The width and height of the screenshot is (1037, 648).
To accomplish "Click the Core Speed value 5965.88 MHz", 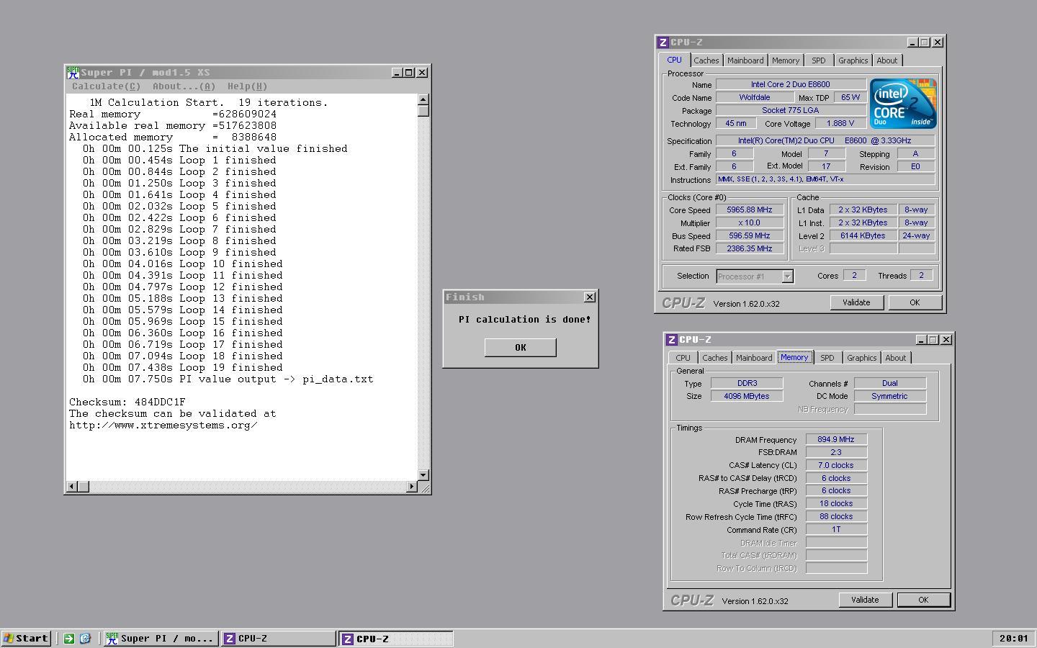I will (749, 210).
